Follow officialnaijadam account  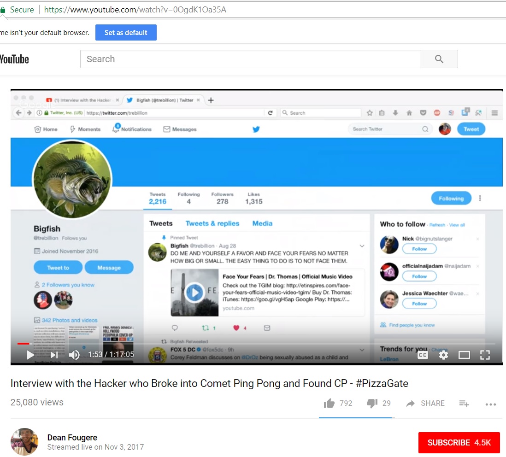tap(419, 276)
